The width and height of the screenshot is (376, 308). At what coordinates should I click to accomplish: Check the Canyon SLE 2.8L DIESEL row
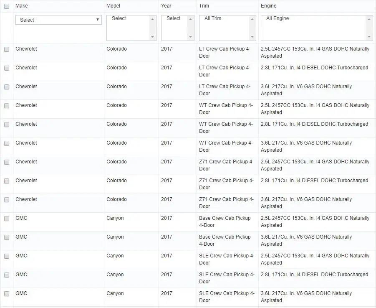[7, 275]
